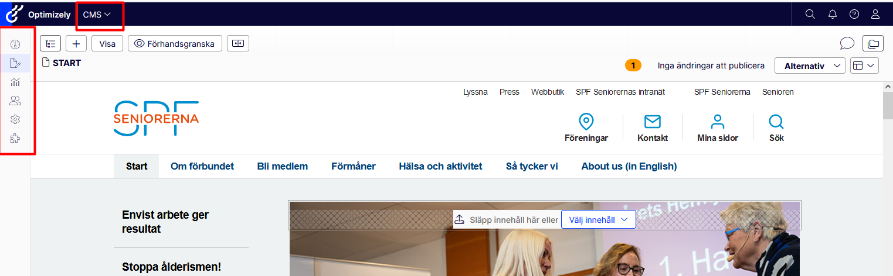Open the help question mark icon
This screenshot has height=276, width=893.
(x=854, y=14)
